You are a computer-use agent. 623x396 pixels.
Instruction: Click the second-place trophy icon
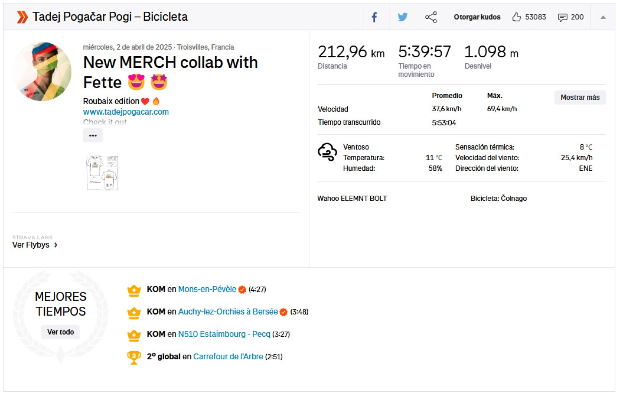click(x=134, y=357)
